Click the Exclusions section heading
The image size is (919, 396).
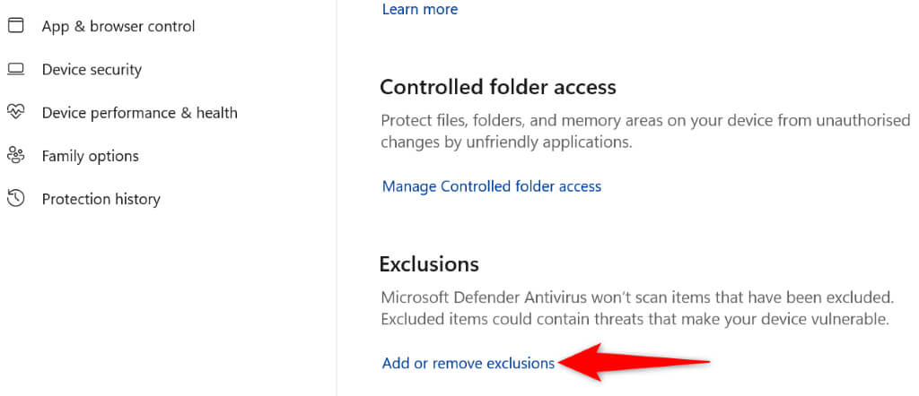429,263
